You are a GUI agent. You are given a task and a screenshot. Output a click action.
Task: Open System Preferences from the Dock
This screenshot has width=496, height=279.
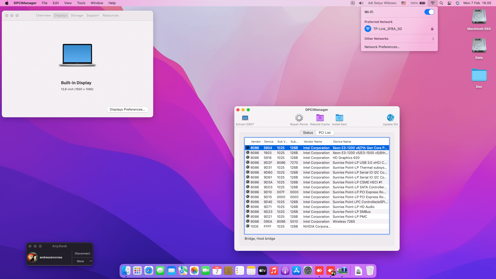tap(308, 270)
